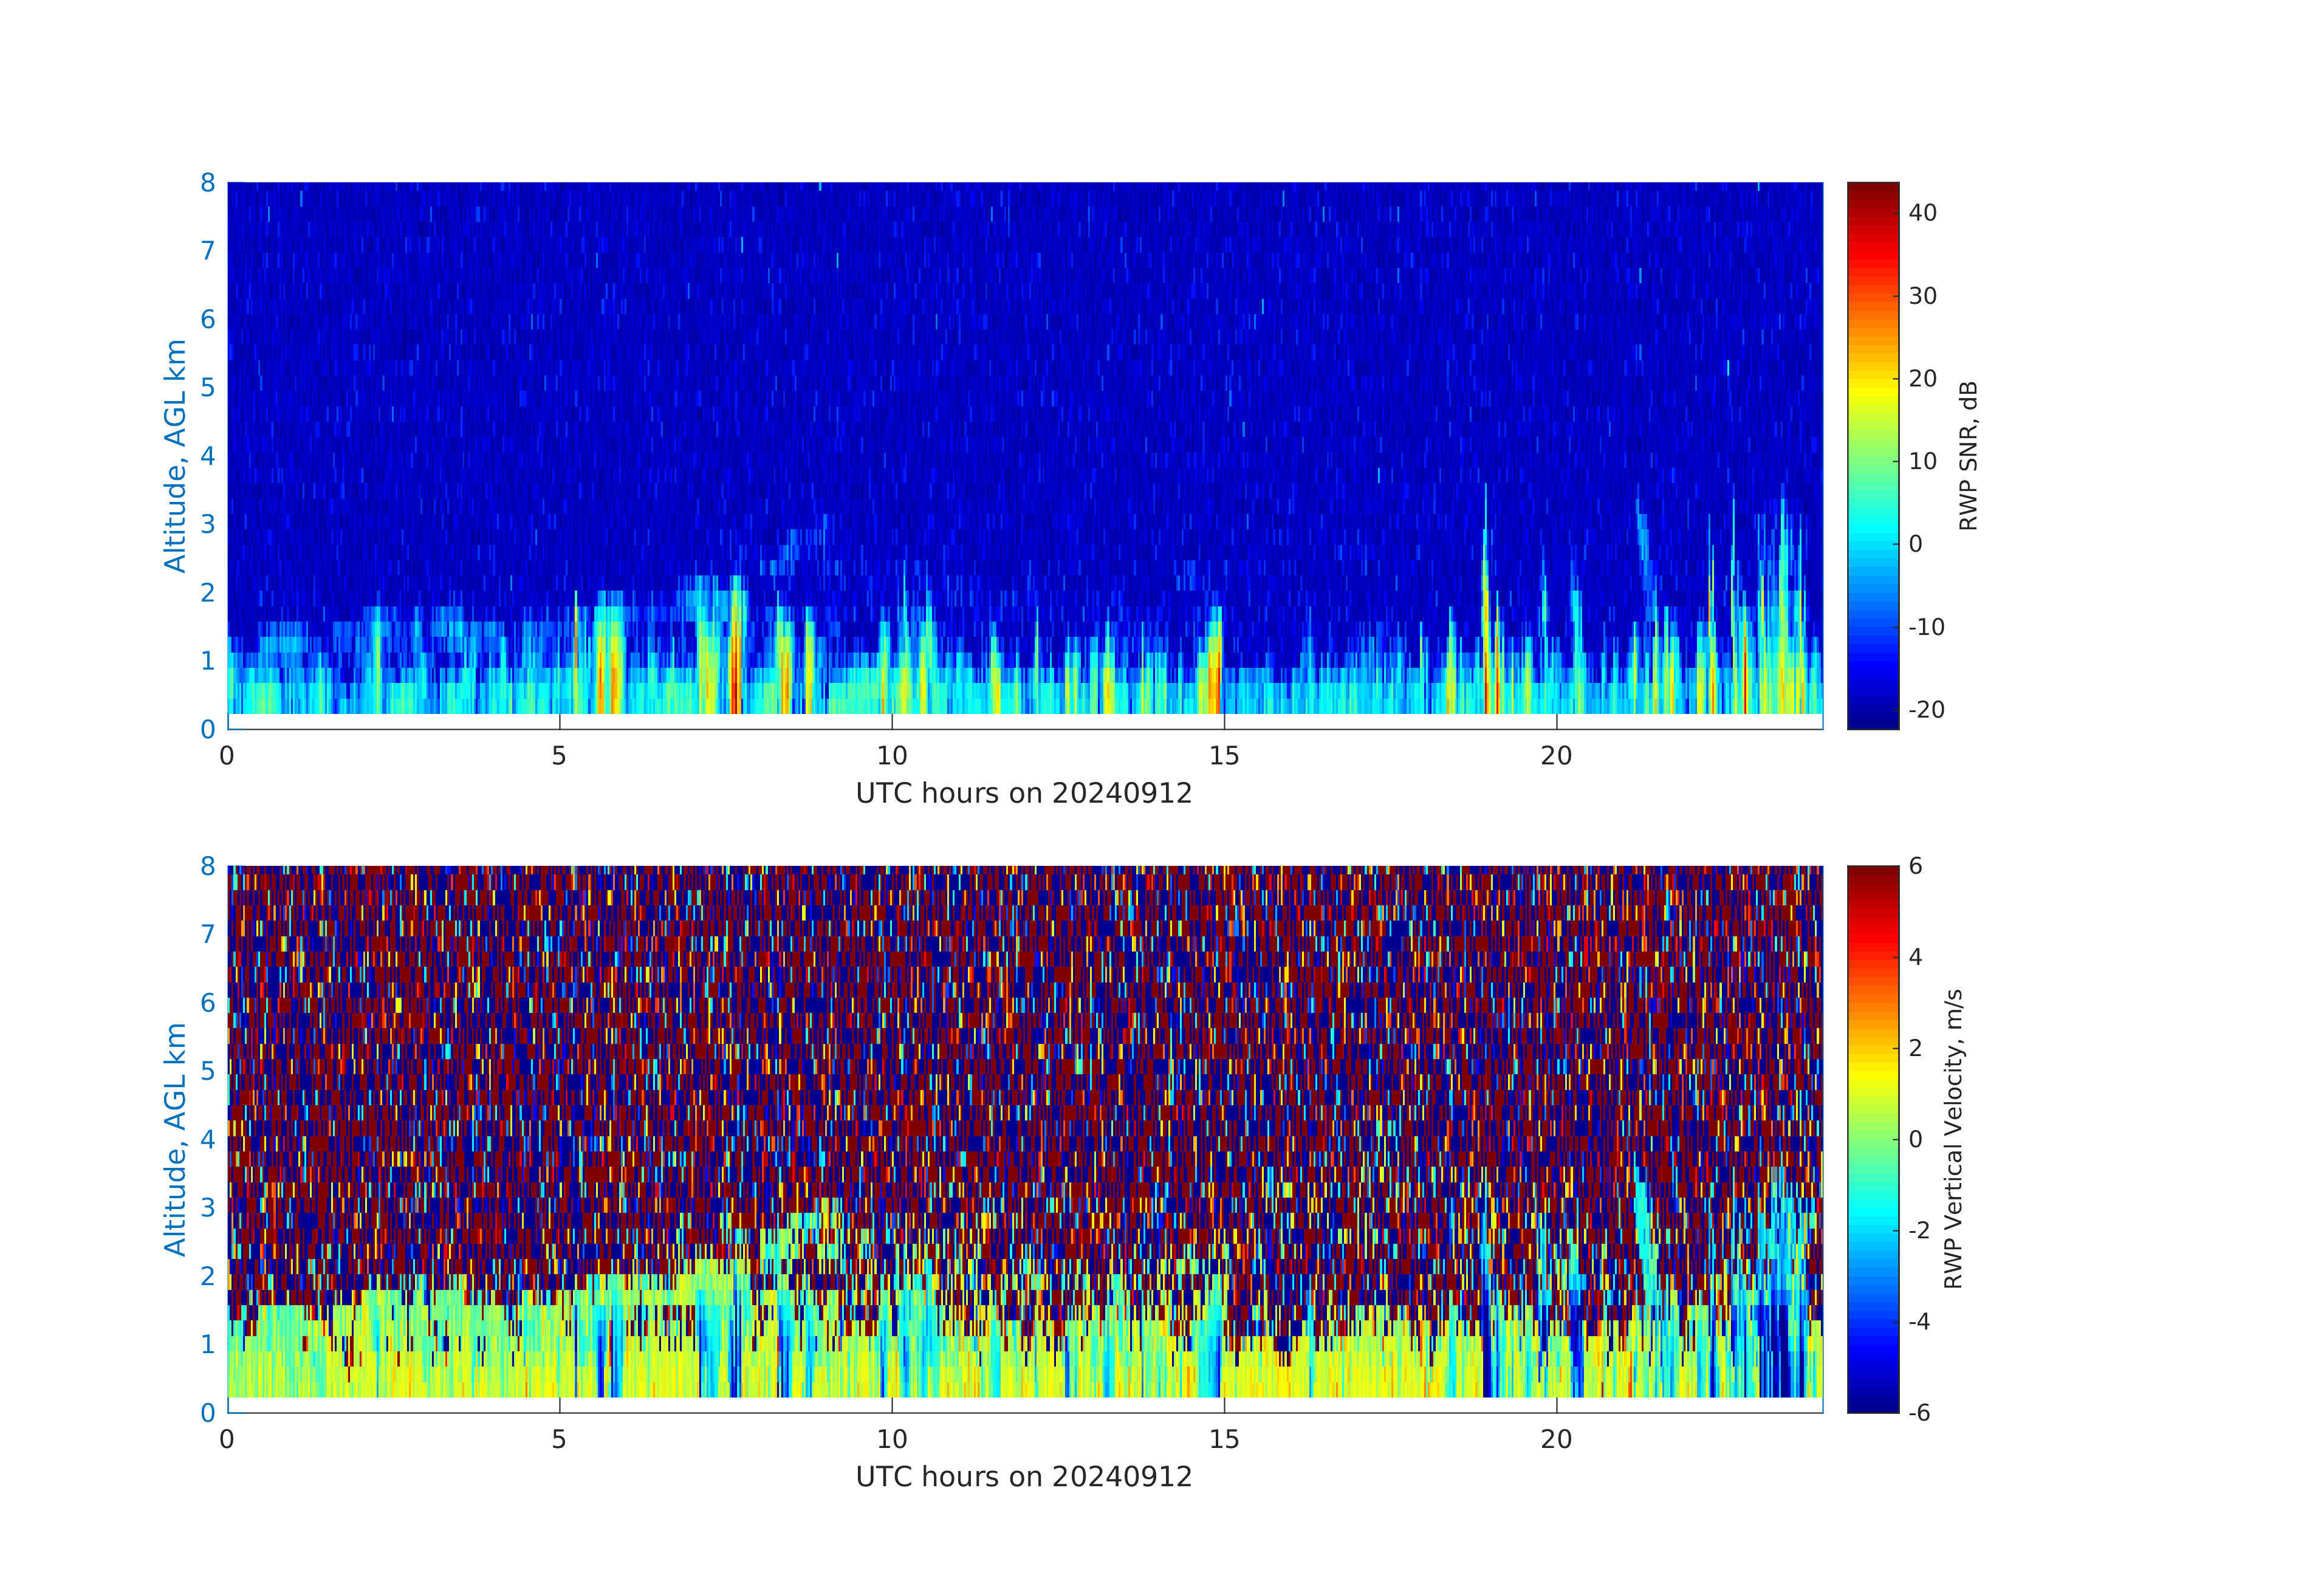The width and height of the screenshot is (2324, 1595).
Task: Click the RWP Vertical Velocity colorbar
Action: (1872, 1139)
